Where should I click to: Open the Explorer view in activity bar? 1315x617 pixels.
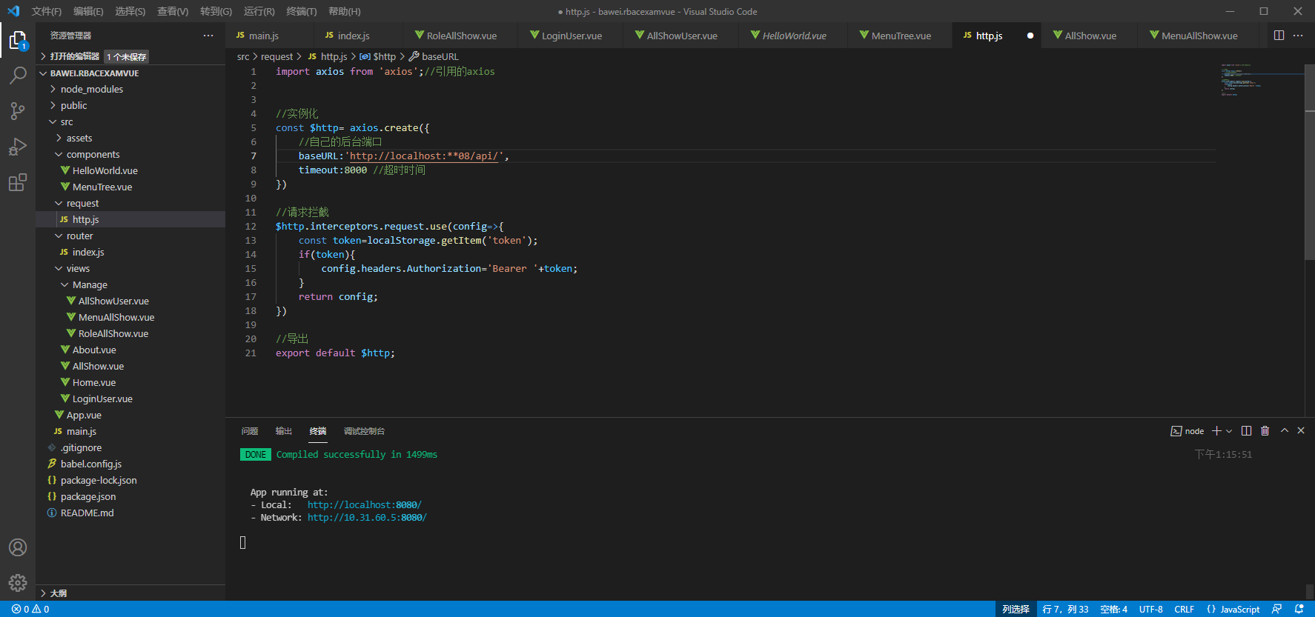click(x=18, y=40)
